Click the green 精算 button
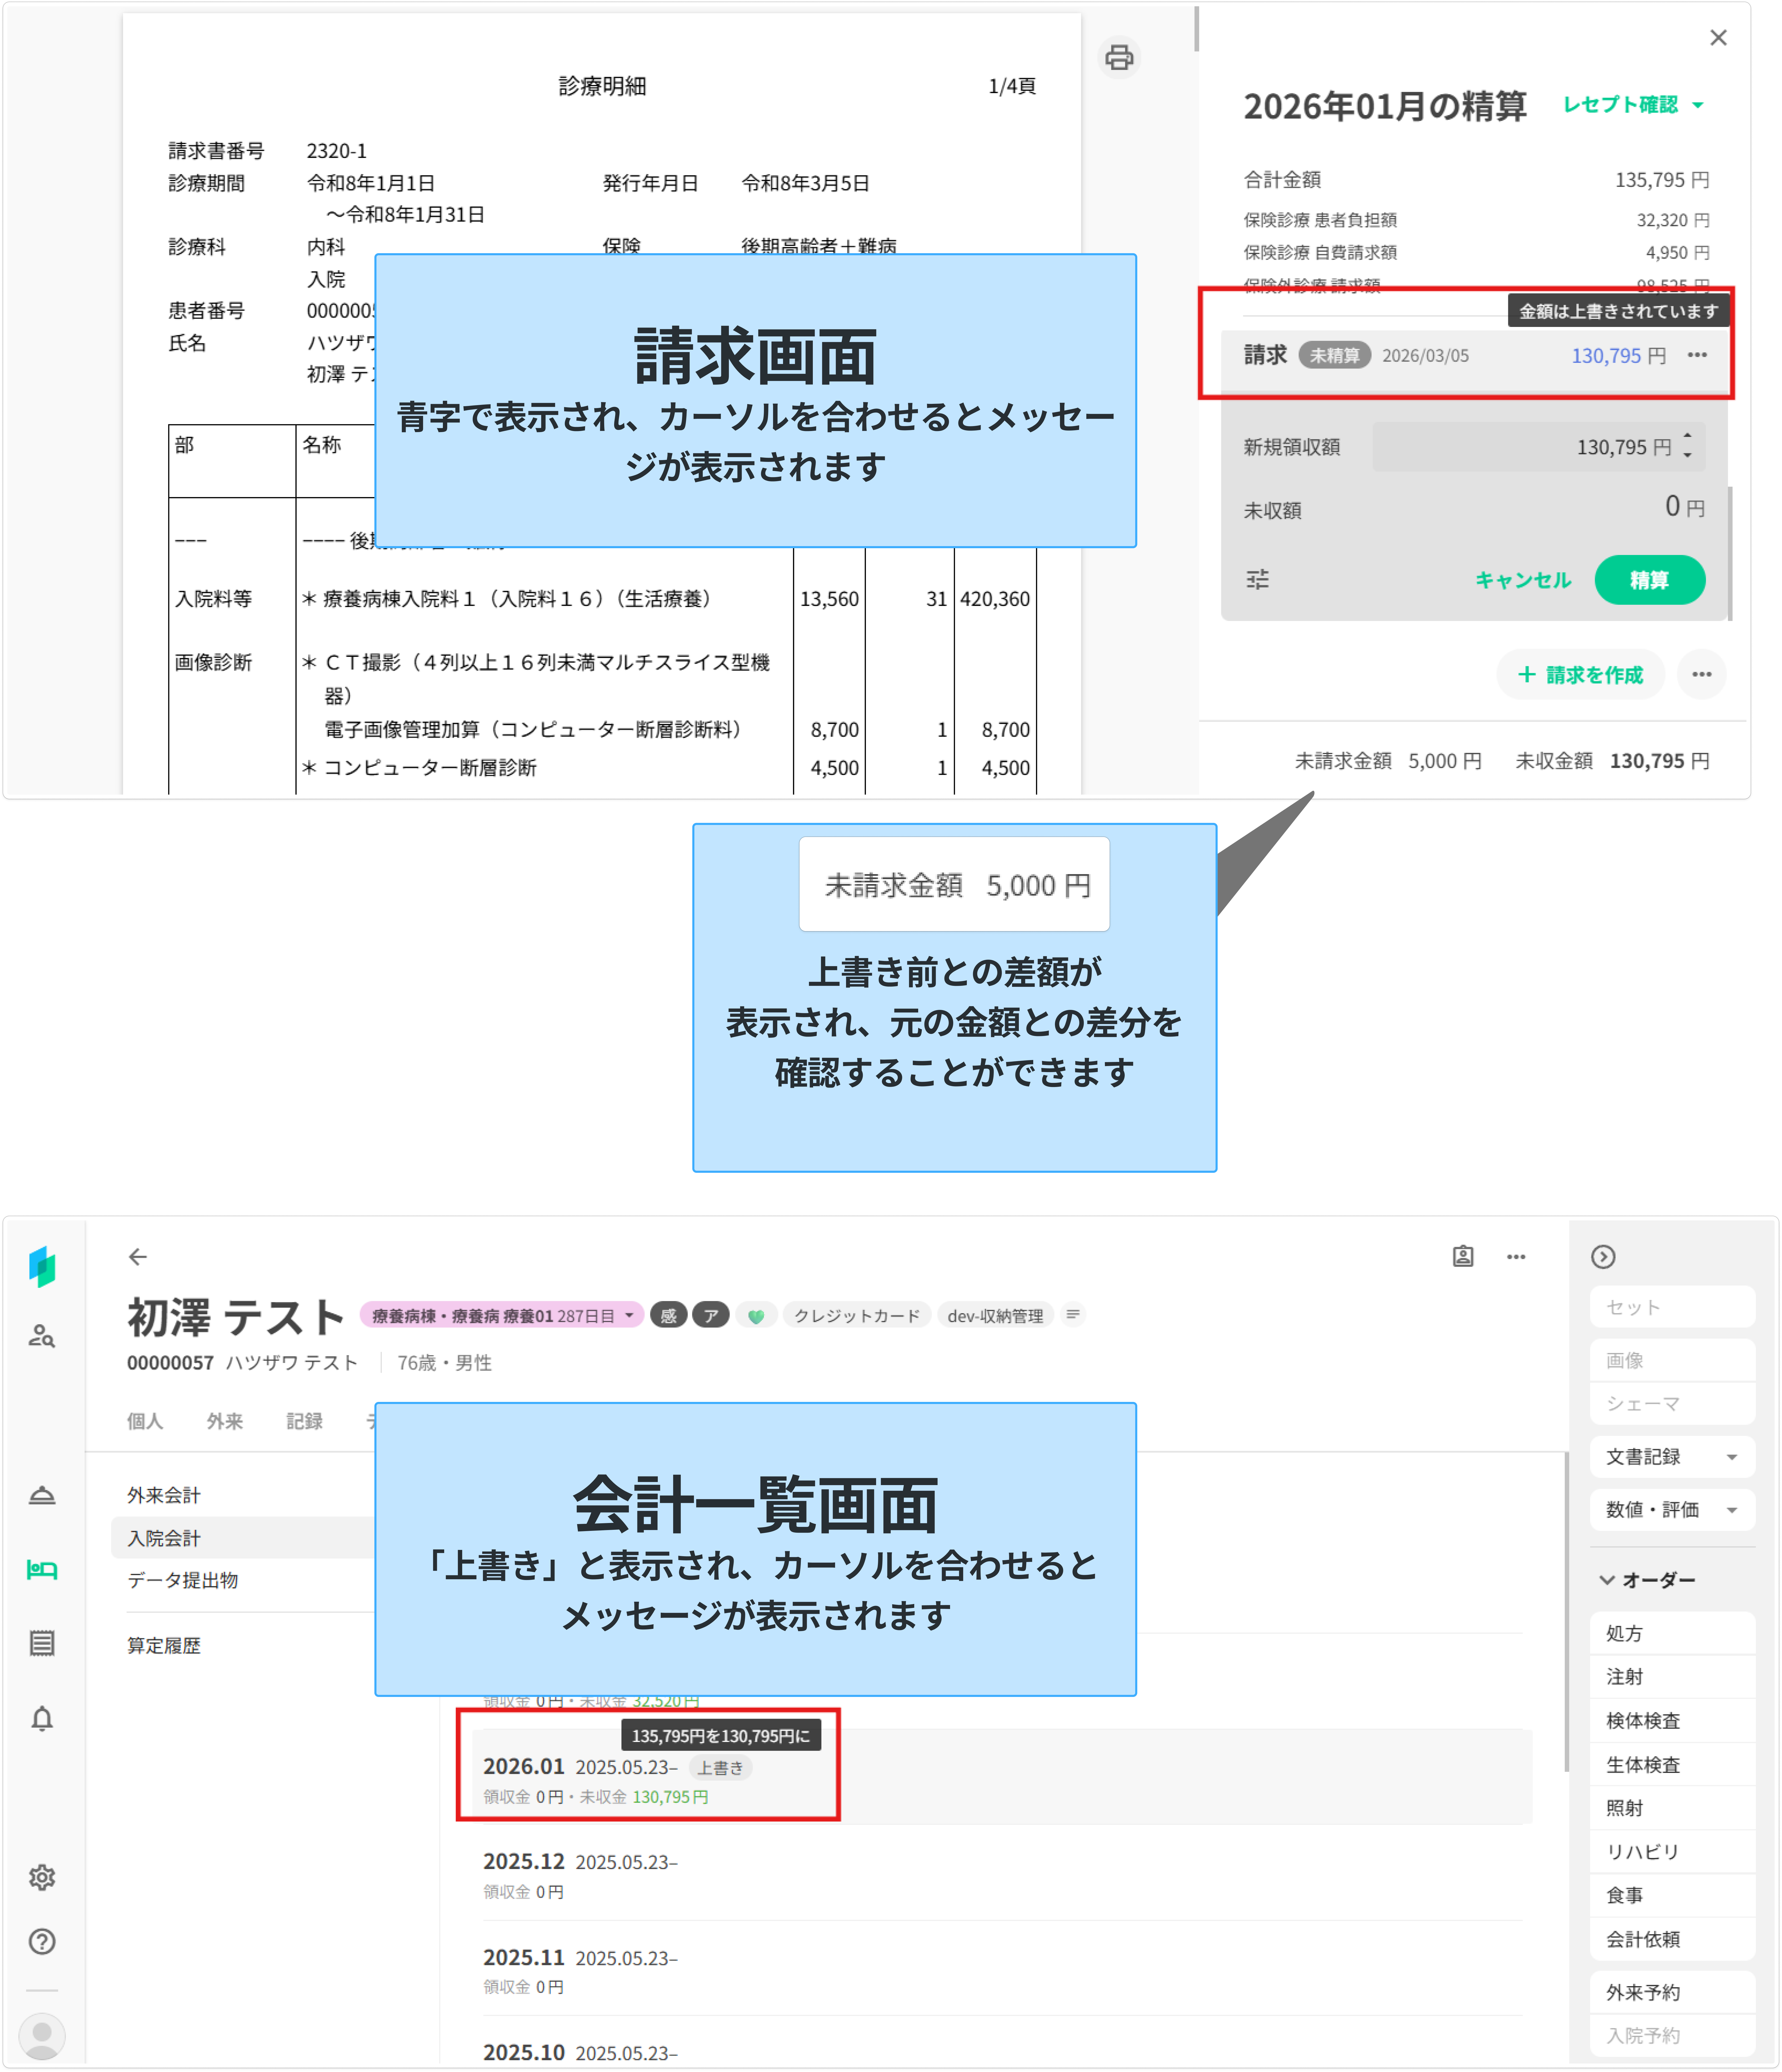The image size is (1782, 2072). [x=1649, y=580]
